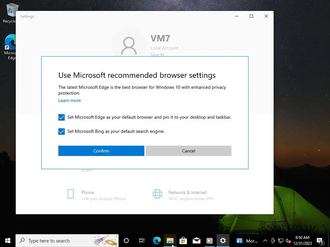Click the VM7 account name

[x=160, y=39]
